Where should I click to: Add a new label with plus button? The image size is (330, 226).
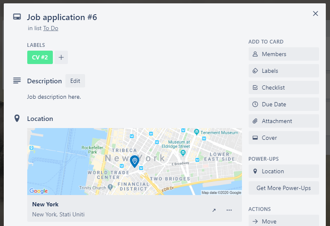click(61, 57)
